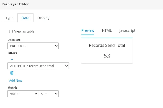Enable the View as table checkbox
The width and height of the screenshot is (163, 108).
pos(11,31)
